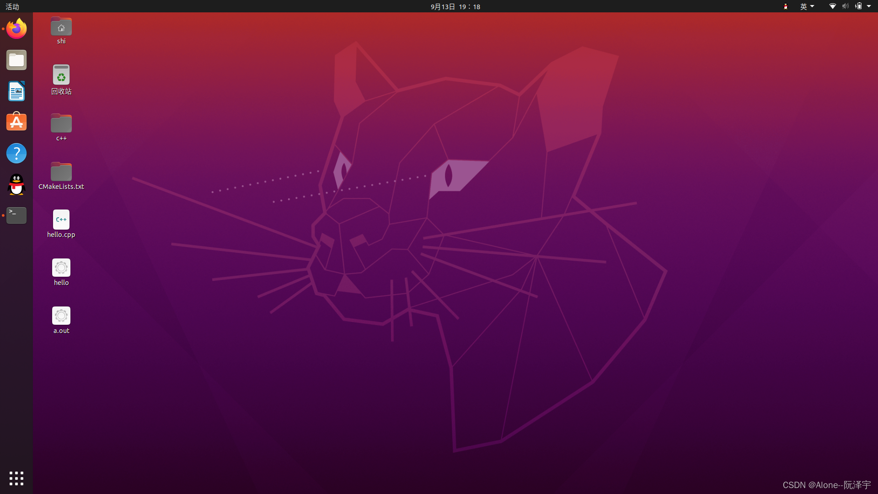This screenshot has height=494, width=878.
Task: Expand system menu arrow at top right
Action: point(869,6)
